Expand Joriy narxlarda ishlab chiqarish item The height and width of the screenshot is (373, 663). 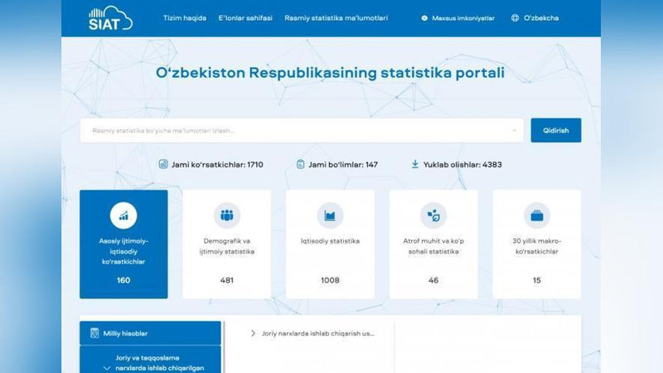click(253, 333)
